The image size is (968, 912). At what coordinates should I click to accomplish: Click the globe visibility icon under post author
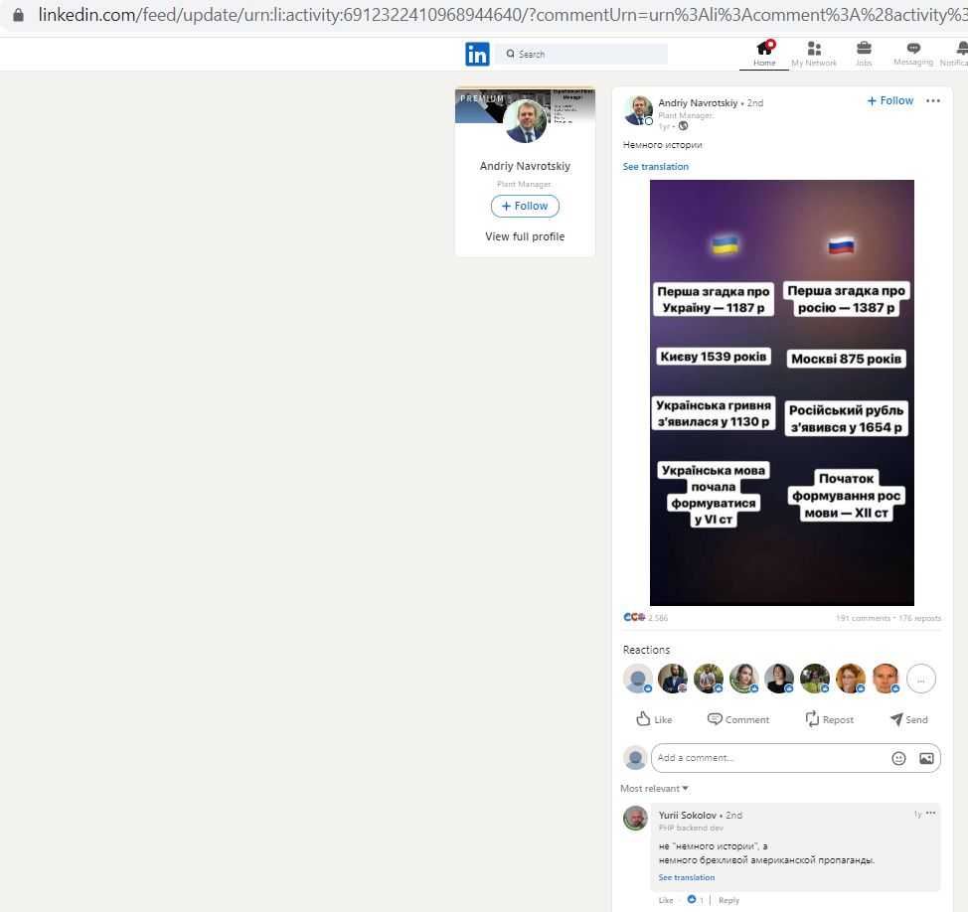point(683,126)
